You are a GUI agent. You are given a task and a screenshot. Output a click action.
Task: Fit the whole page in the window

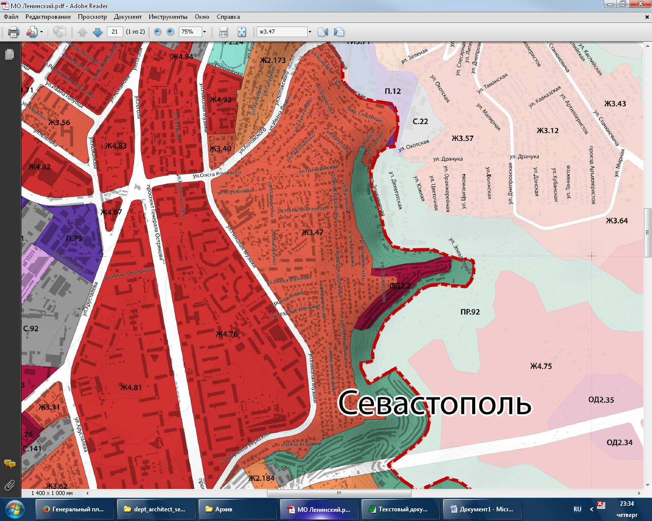[x=241, y=32]
